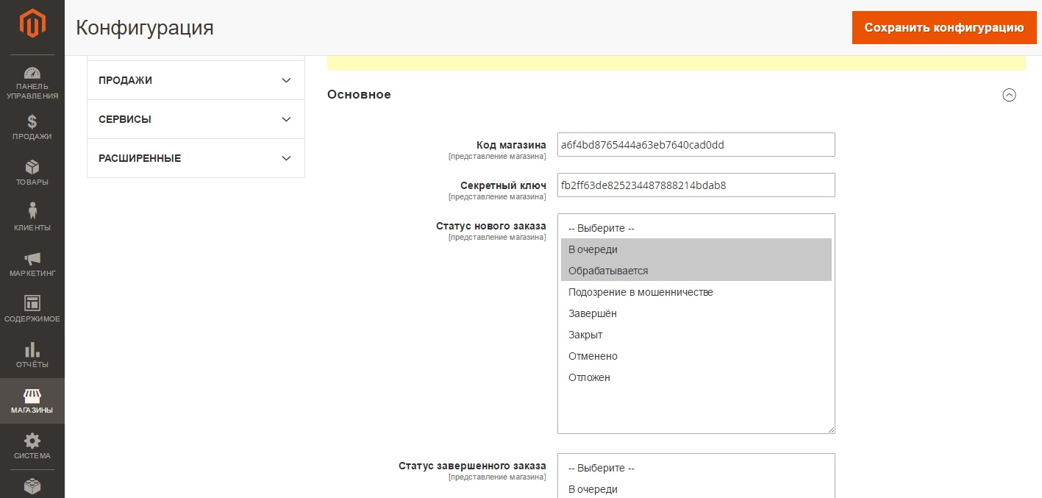The image size is (1042, 498).
Task: Click the Код магазина input field
Action: tap(696, 145)
